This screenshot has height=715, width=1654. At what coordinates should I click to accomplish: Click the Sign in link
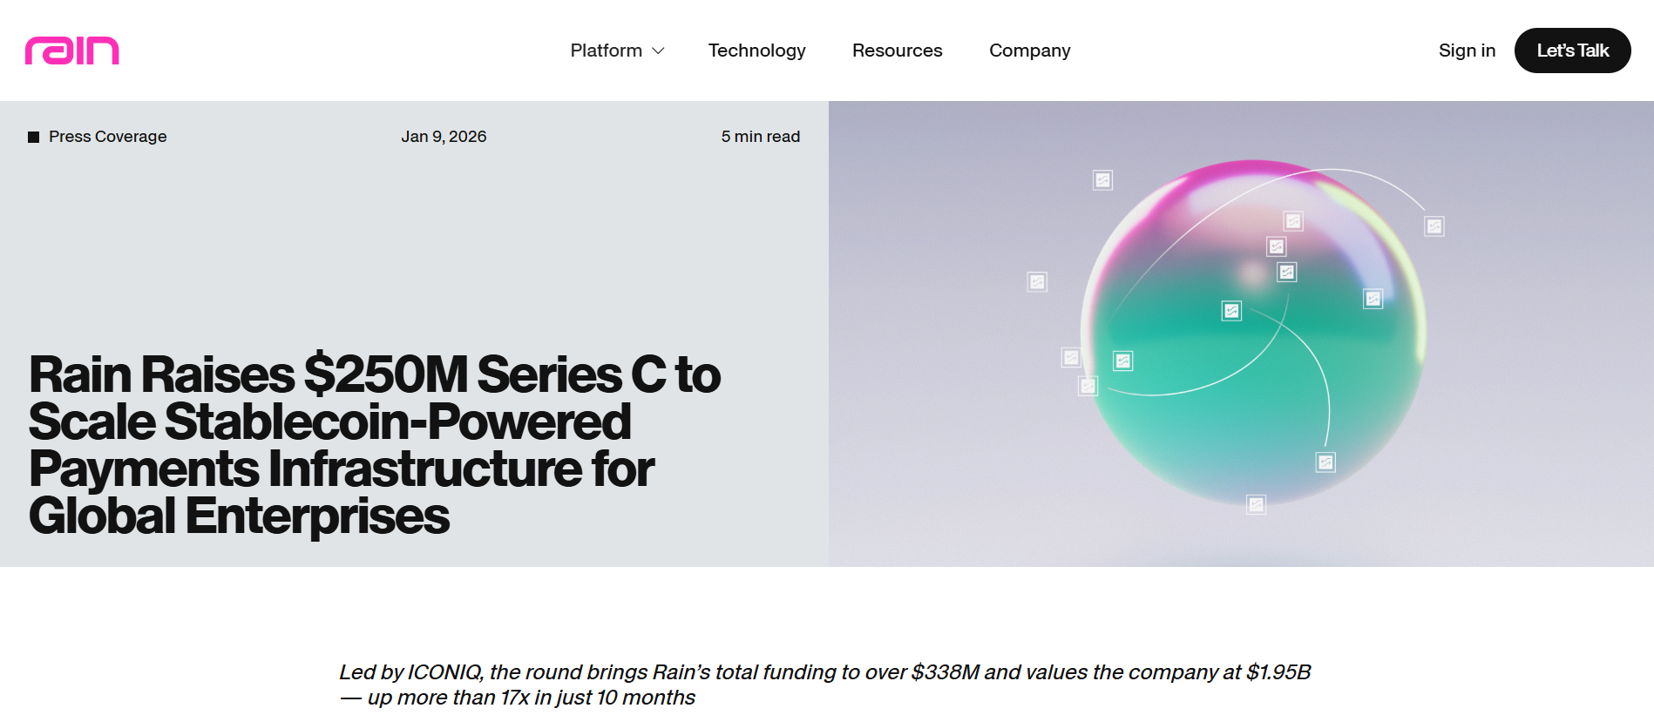tap(1468, 51)
